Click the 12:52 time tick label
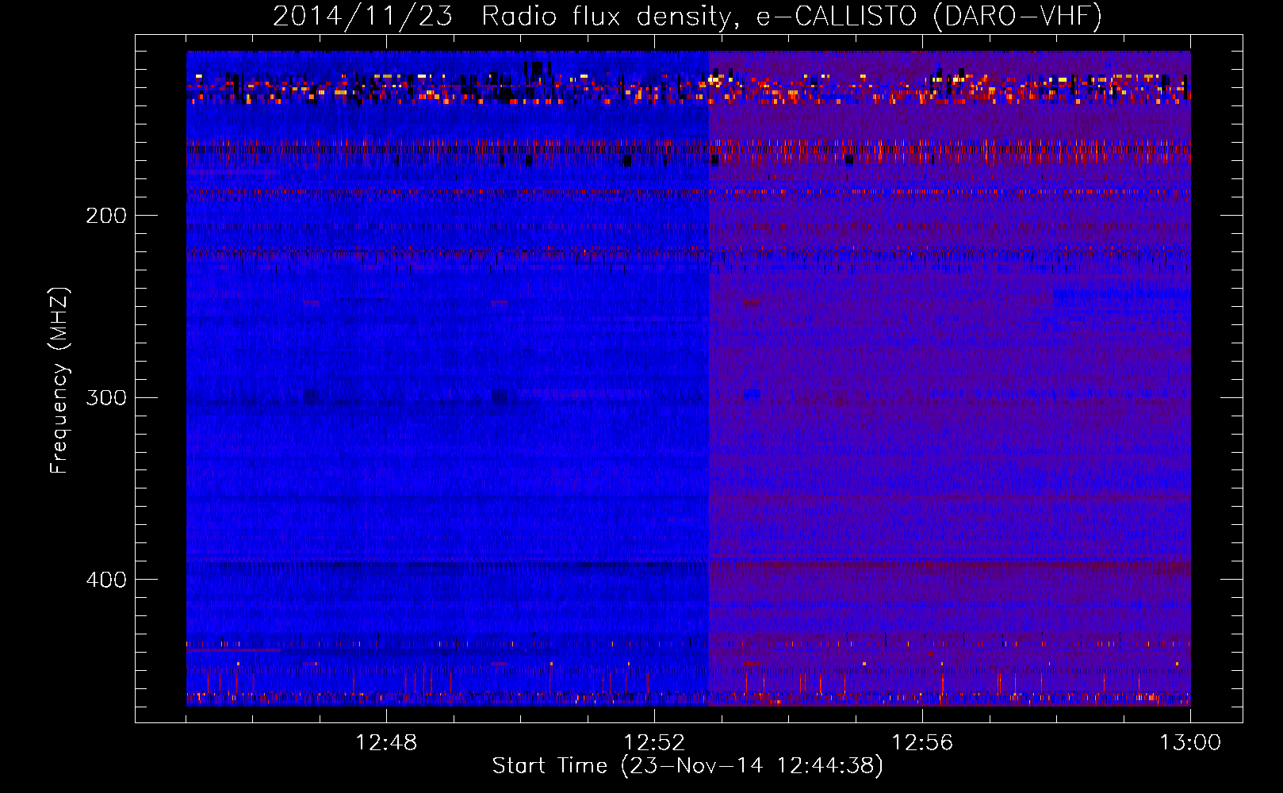1283x793 pixels. coord(654,743)
